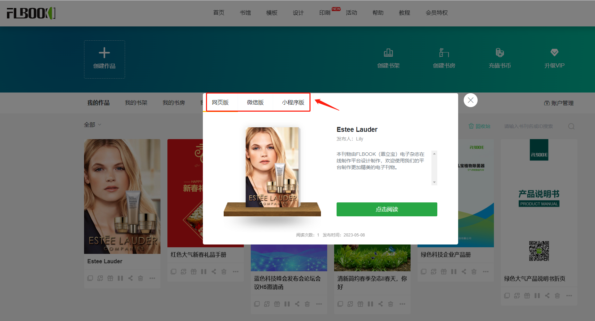Click the Estee Lauder card title
The width and height of the screenshot is (595, 321).
coord(105,261)
